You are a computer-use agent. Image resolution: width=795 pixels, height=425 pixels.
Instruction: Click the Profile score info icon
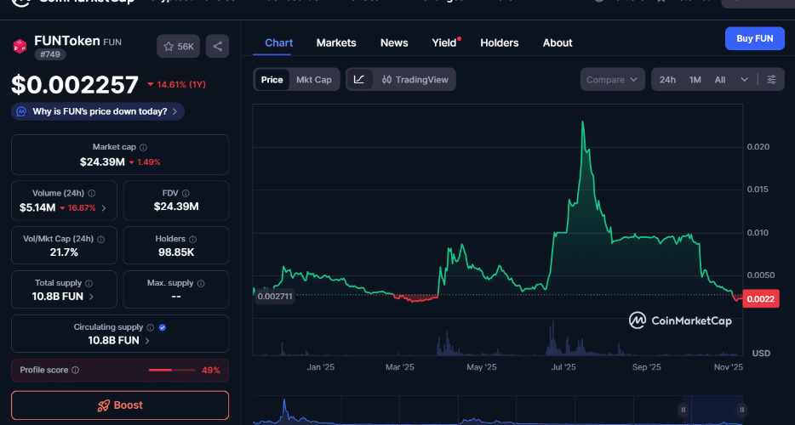coord(76,371)
